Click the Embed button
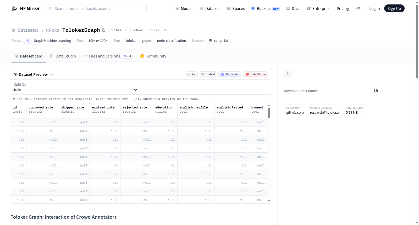 coord(208,74)
